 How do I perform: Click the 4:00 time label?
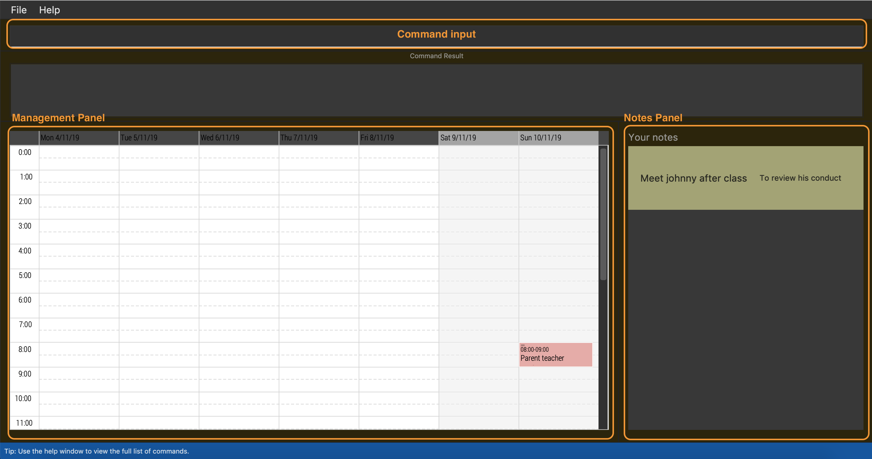(x=25, y=251)
